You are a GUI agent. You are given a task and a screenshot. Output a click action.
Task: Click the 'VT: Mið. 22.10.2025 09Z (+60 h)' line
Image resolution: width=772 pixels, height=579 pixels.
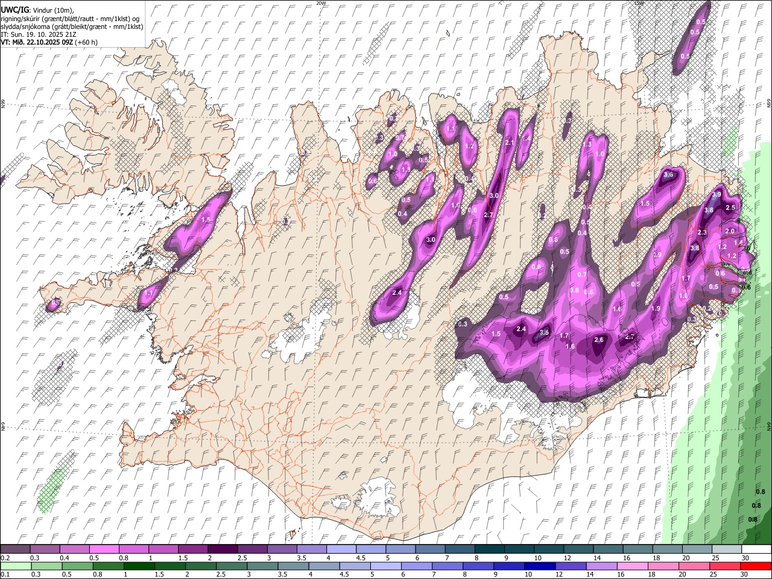pyautogui.click(x=49, y=42)
